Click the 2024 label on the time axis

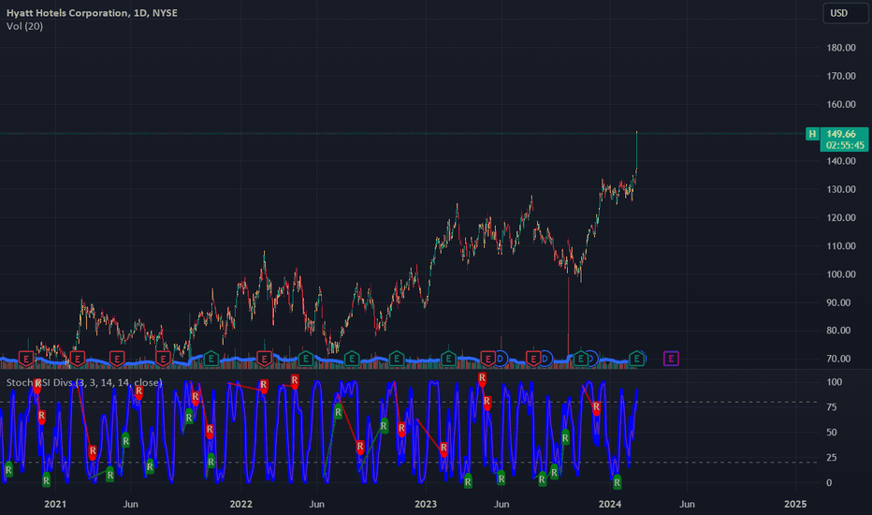coord(609,504)
